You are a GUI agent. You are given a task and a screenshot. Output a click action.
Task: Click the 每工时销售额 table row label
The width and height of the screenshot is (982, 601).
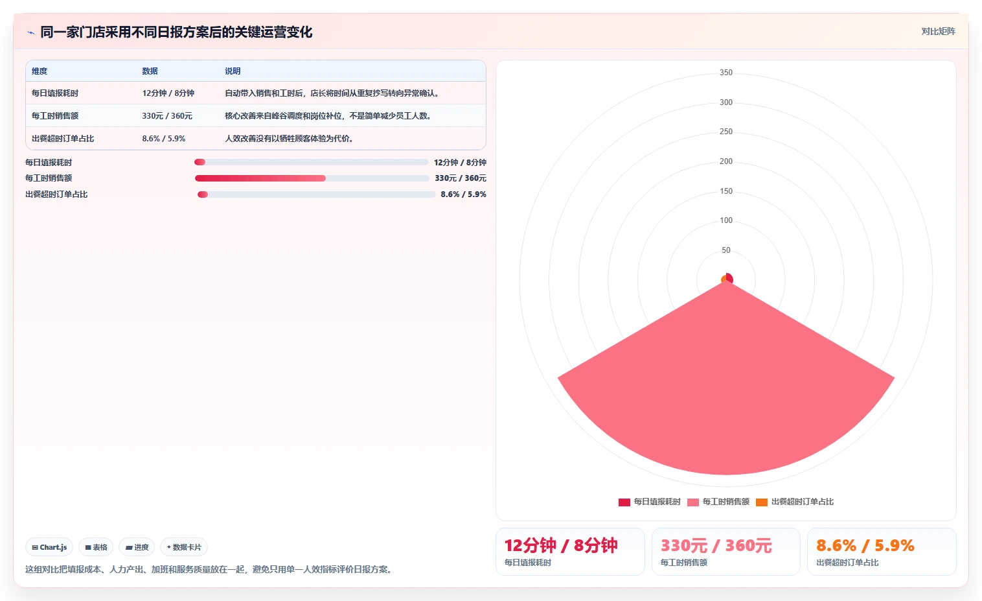click(x=55, y=116)
